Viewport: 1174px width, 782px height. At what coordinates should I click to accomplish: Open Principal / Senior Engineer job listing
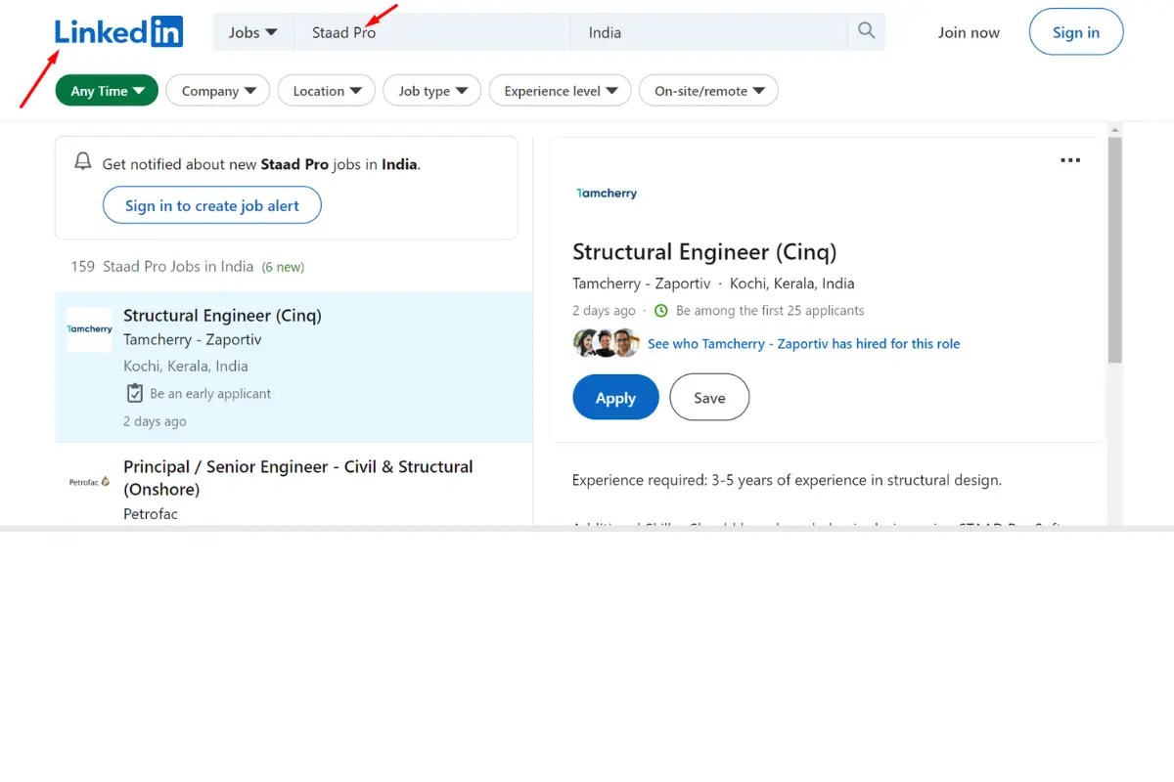tap(298, 478)
